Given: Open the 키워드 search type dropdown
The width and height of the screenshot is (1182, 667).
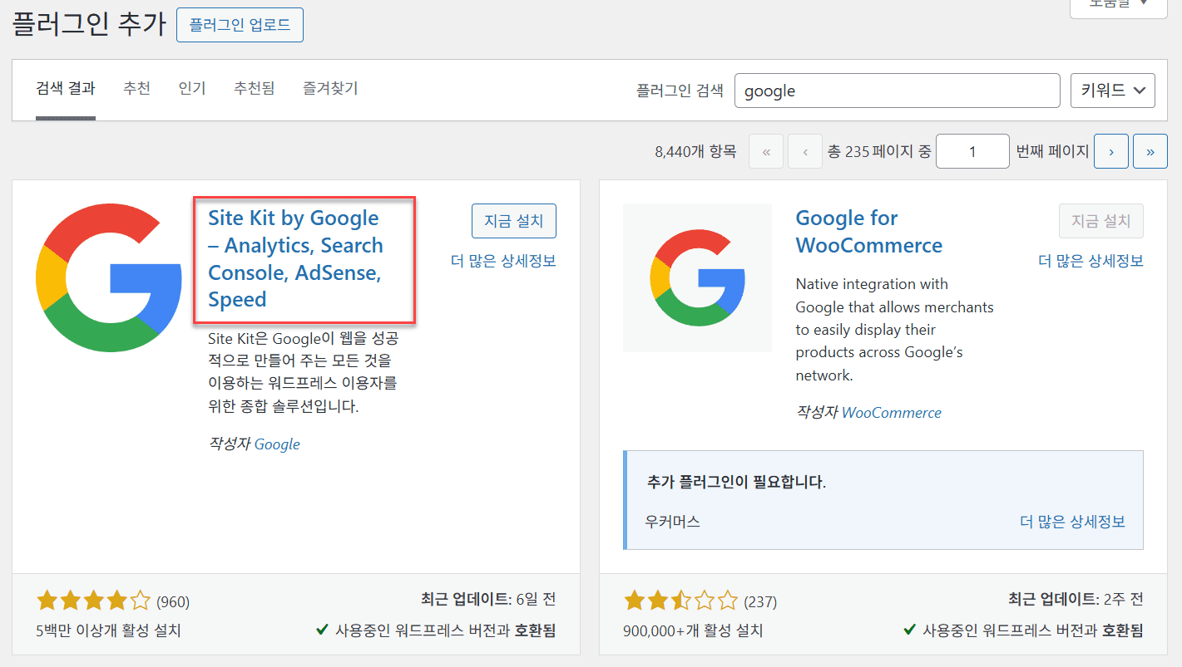Looking at the screenshot, I should 1112,91.
